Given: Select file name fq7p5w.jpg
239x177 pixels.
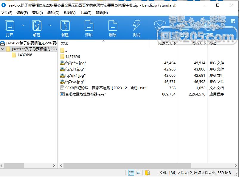Looking at the screenshot, I should coord(76,63).
